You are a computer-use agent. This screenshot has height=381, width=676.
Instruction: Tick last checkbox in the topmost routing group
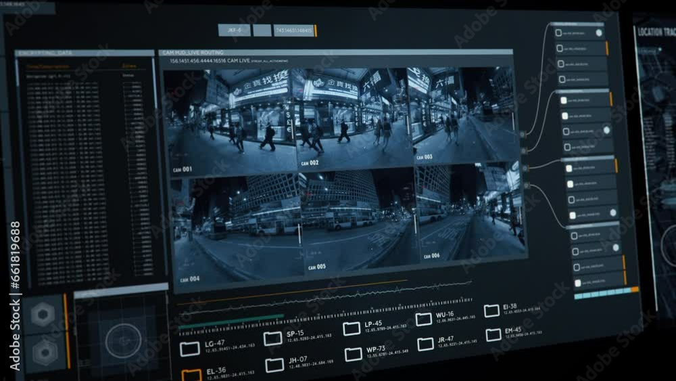pos(562,79)
